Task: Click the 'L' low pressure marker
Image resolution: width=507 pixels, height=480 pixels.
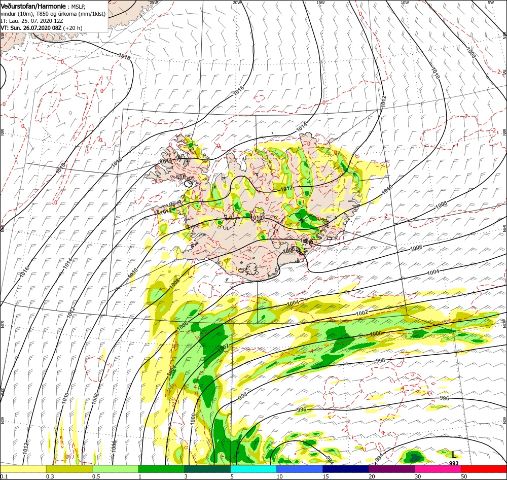Action: tap(454, 455)
